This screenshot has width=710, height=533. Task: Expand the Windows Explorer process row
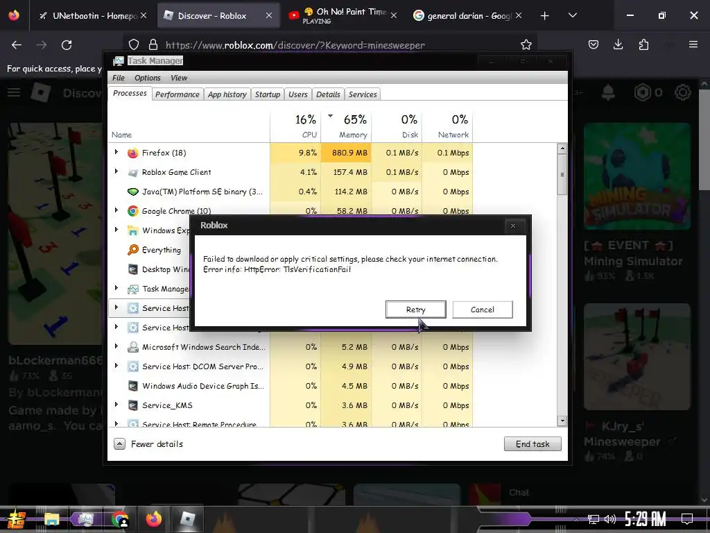tap(116, 230)
